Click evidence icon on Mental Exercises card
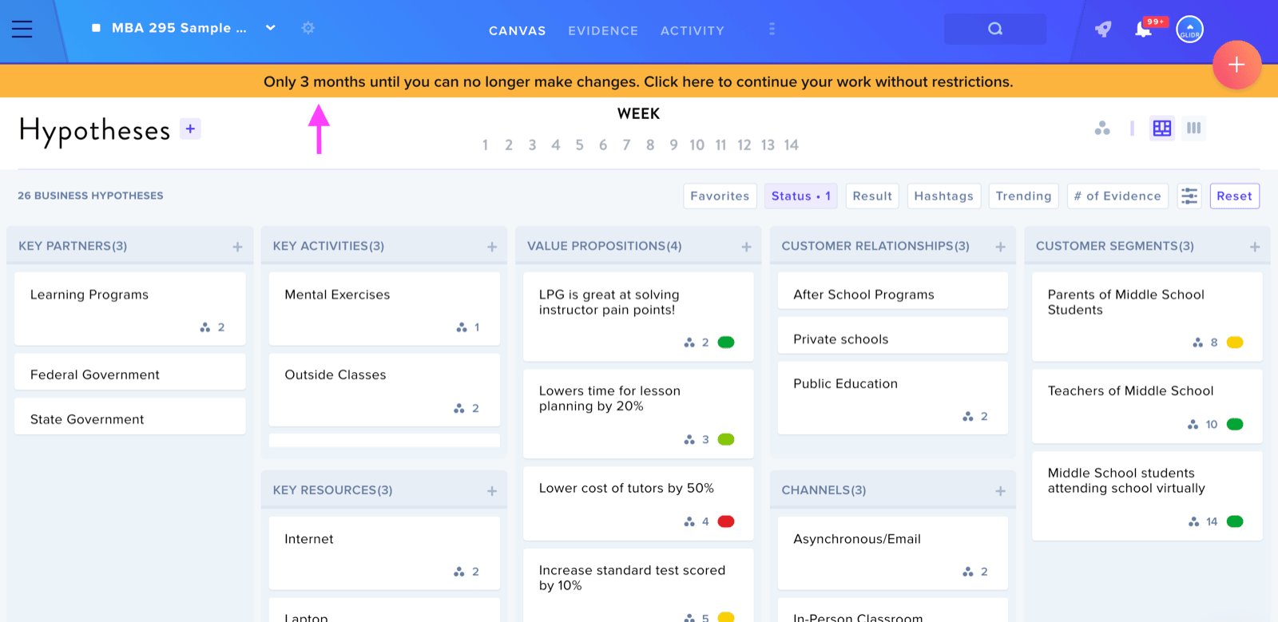The image size is (1278, 622). coord(462,327)
